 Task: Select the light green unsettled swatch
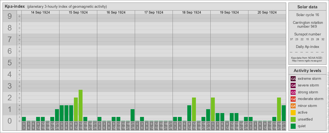pyautogui.click(x=293, y=119)
